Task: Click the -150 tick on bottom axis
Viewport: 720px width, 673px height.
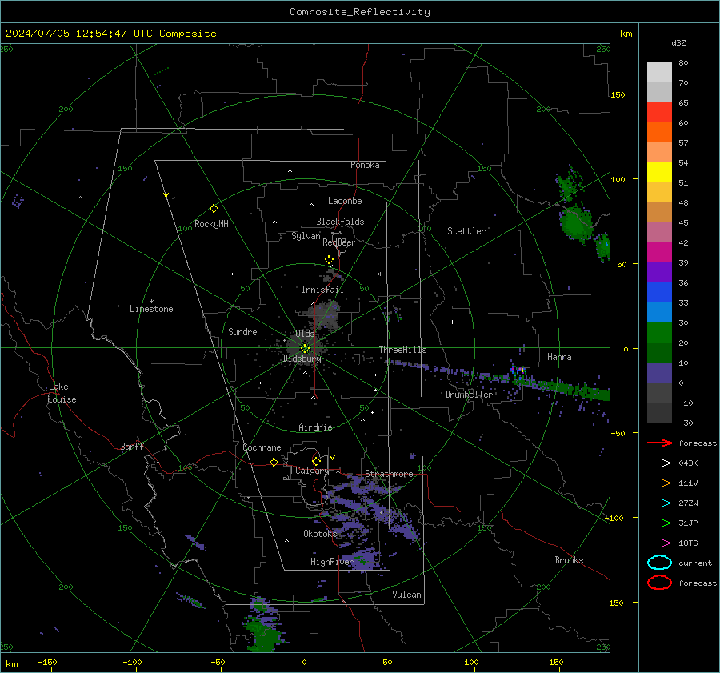Action: (x=47, y=662)
